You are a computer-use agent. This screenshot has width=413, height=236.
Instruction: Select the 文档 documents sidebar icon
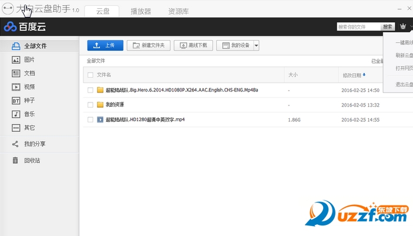tap(16, 73)
